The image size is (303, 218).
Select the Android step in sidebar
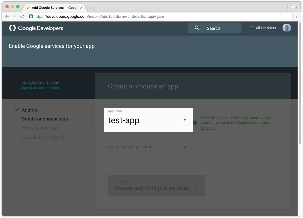[30, 110]
